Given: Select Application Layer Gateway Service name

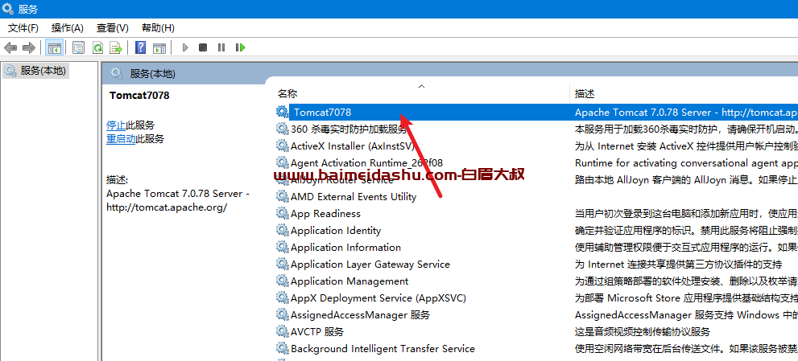Looking at the screenshot, I should coord(370,265).
